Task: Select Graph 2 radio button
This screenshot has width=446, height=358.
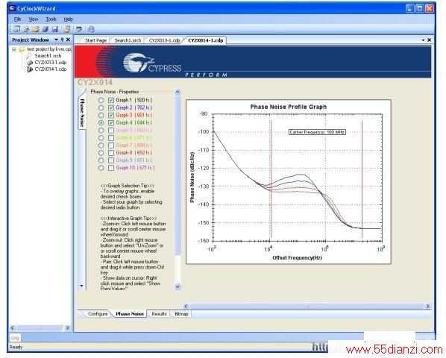Action: [101, 107]
